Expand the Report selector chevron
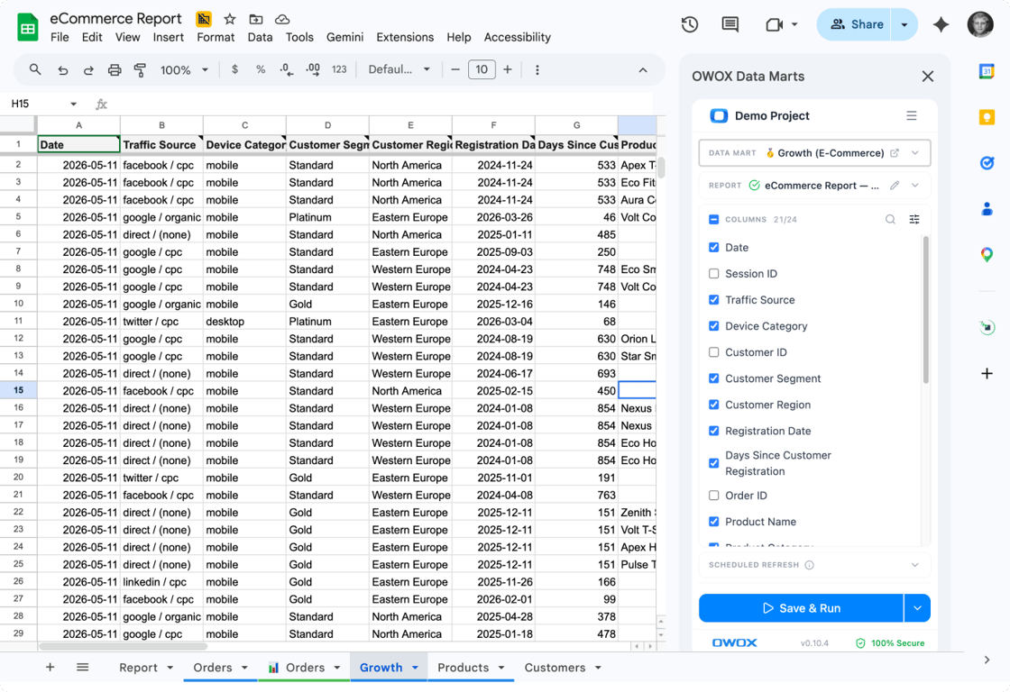 coord(914,186)
